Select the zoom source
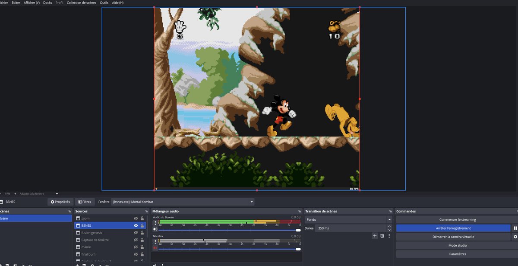The width and height of the screenshot is (518, 266). pos(110,218)
